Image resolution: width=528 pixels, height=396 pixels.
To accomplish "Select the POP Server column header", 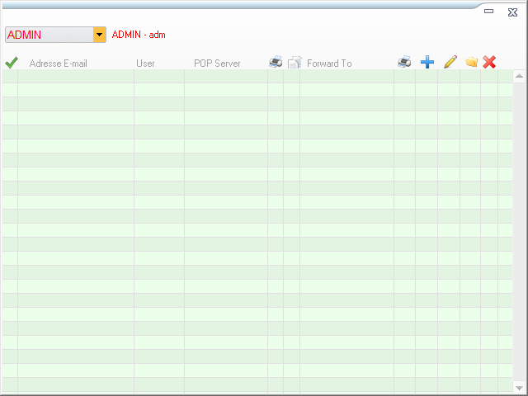I will point(217,64).
